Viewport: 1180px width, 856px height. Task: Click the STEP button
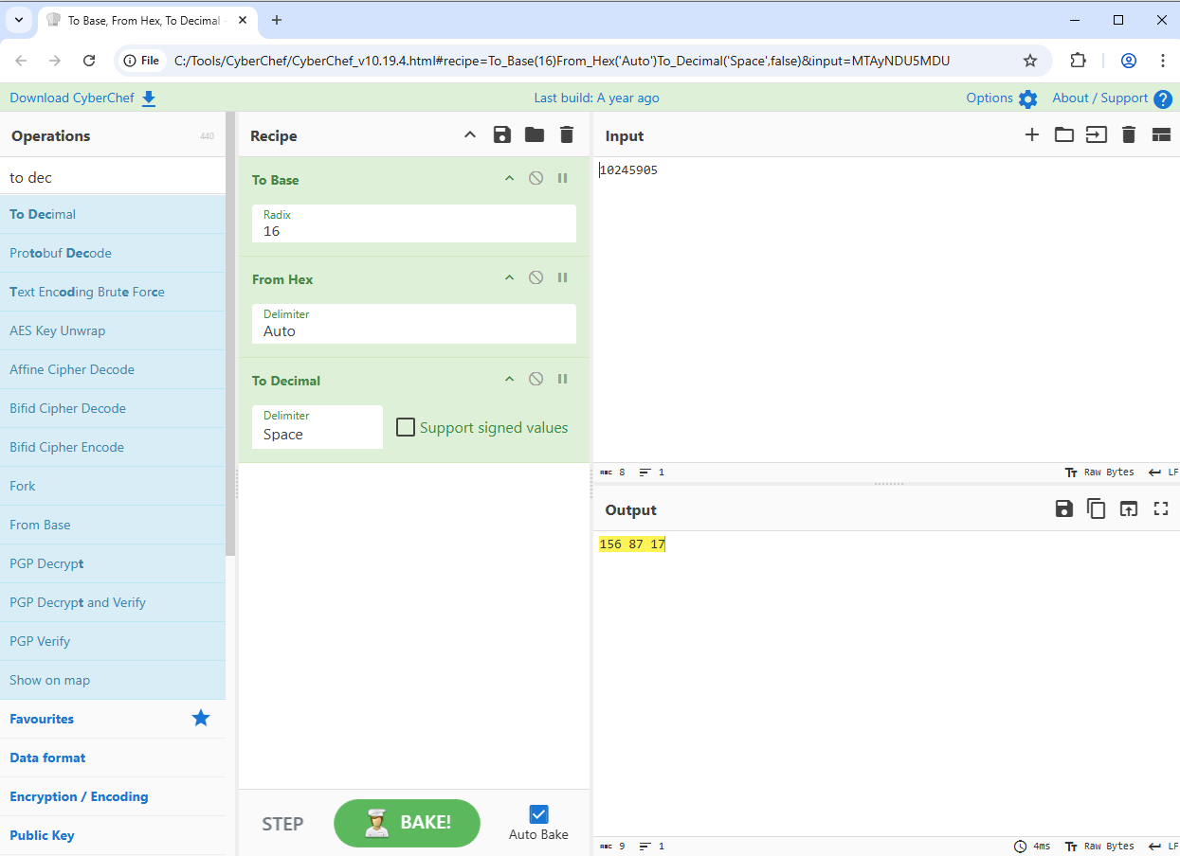coord(282,824)
